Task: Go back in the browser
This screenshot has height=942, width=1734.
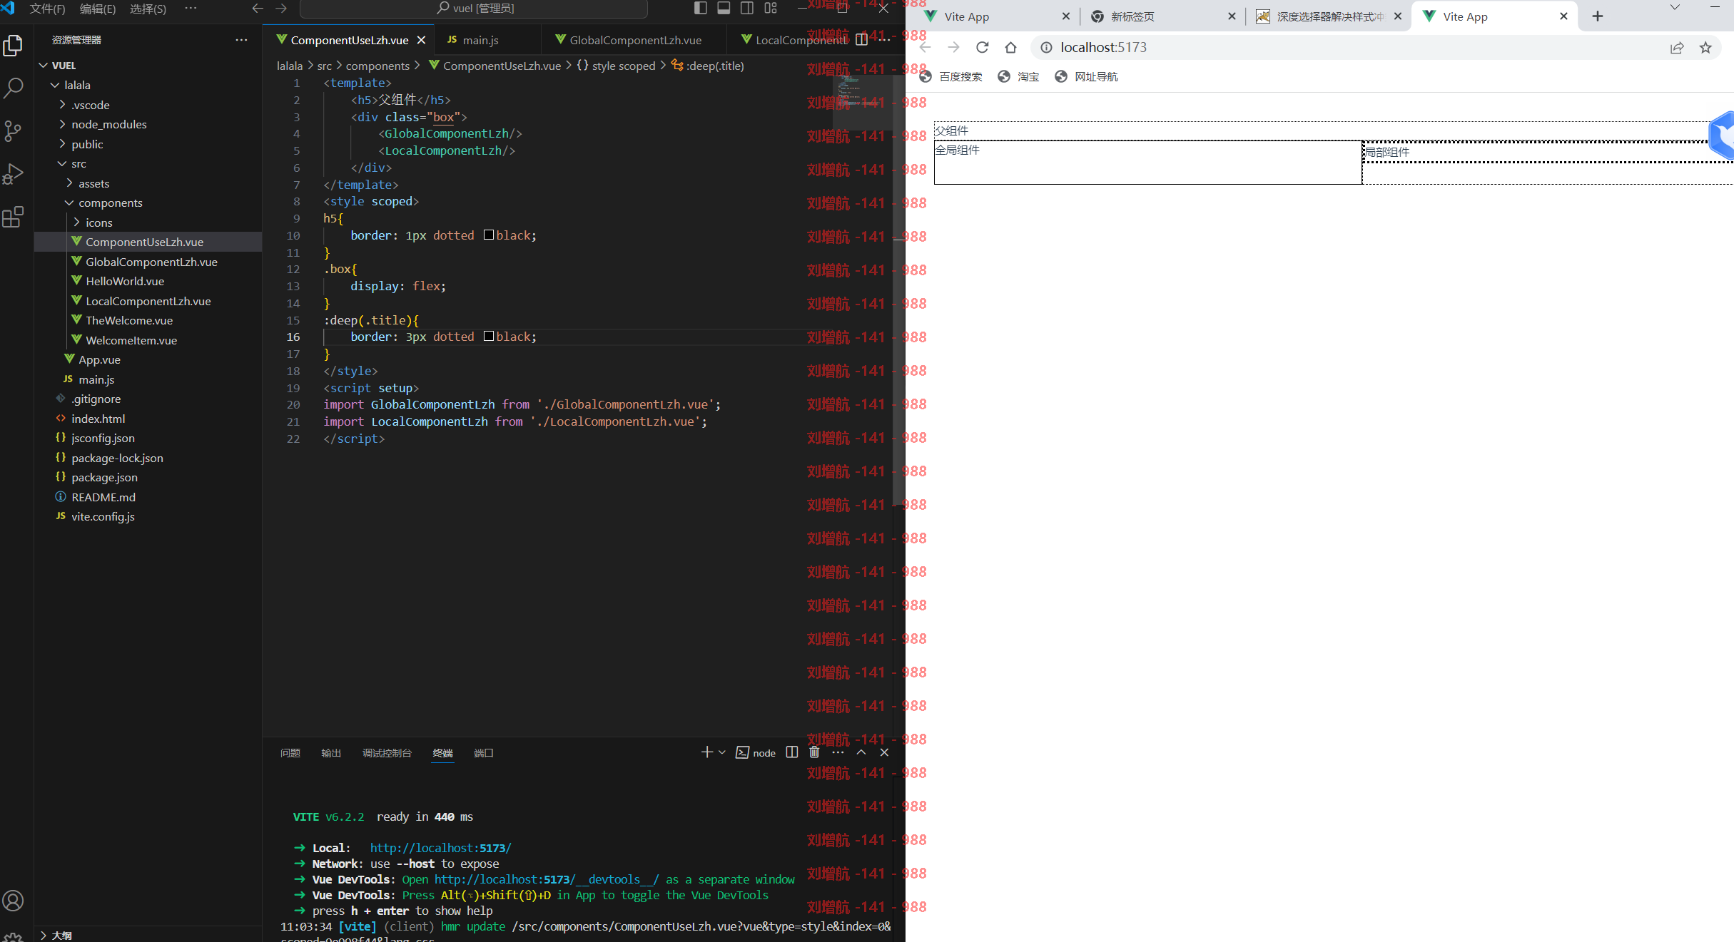Action: tap(926, 47)
